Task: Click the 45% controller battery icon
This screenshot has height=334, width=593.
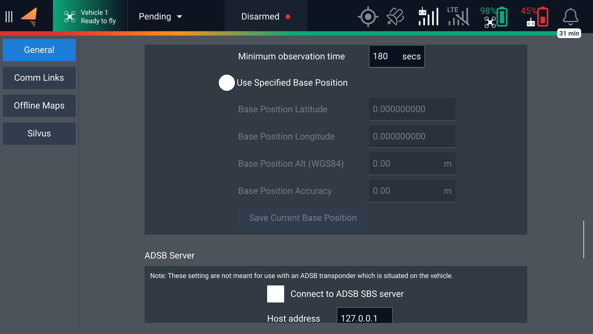Action: (x=535, y=17)
